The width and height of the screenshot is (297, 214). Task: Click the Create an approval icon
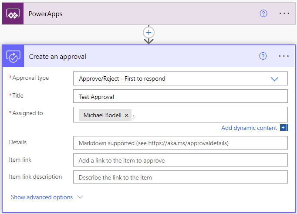point(13,56)
